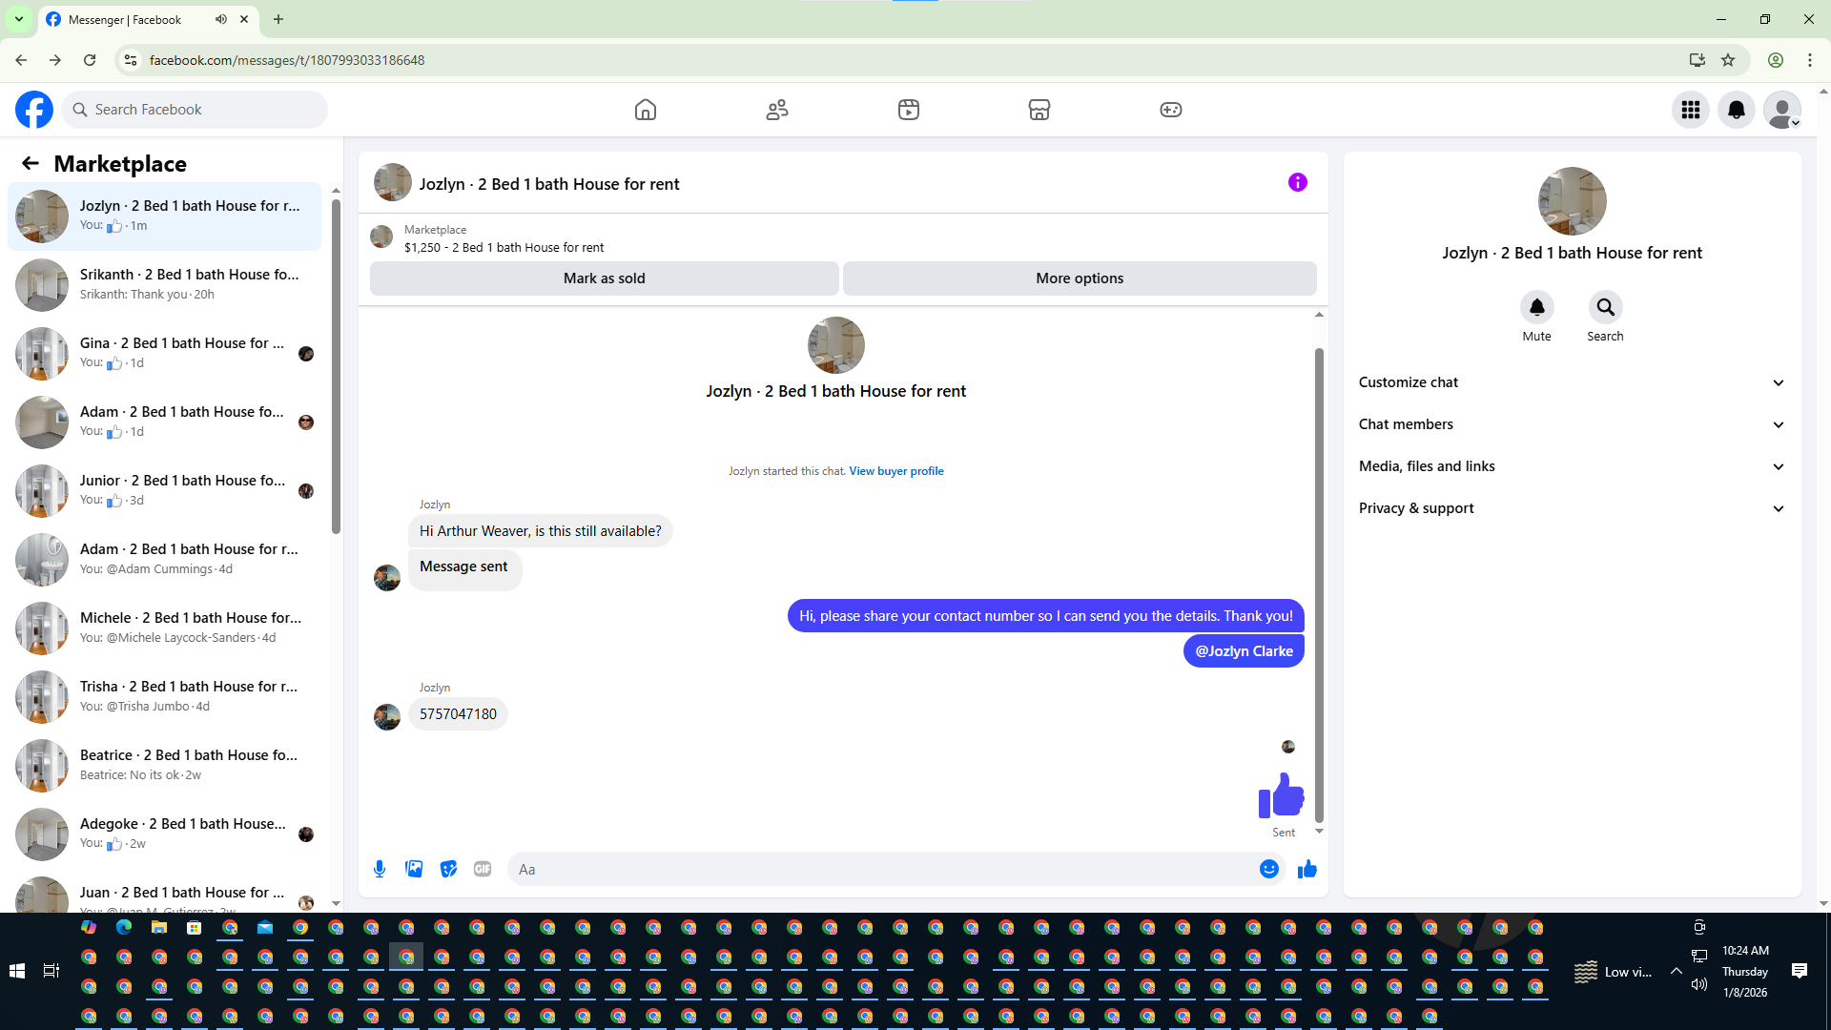Viewport: 1831px width, 1030px height.
Task: Open File Explorer from the taskbar
Action: (159, 927)
